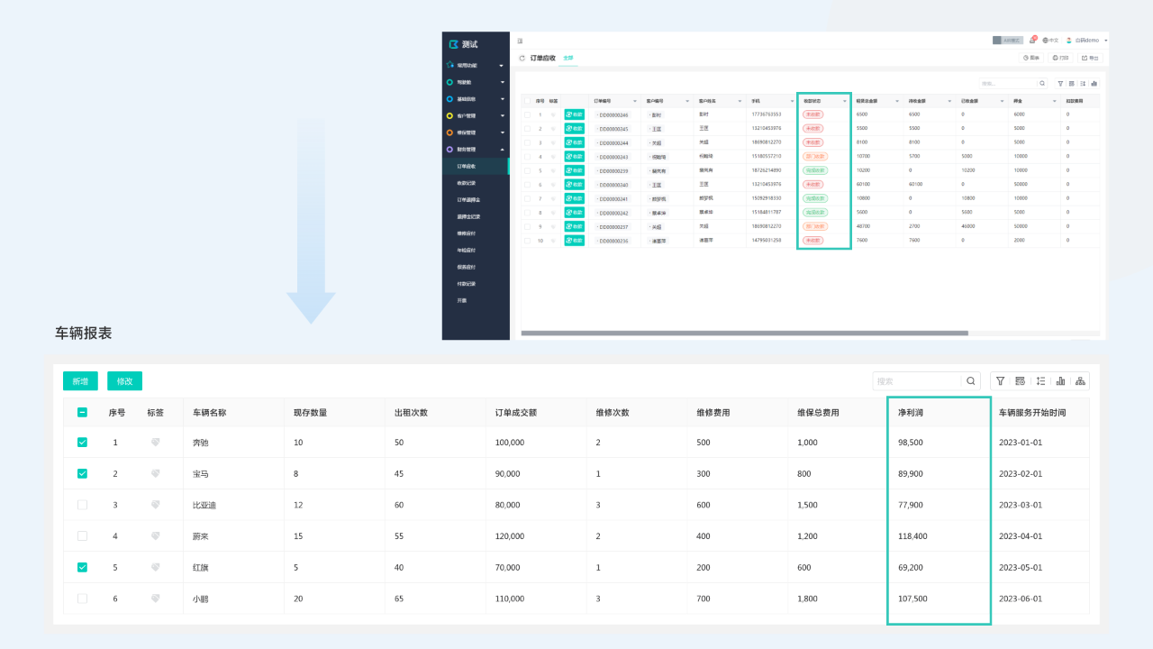
Task: Toggle the tag heart for 红旗 row
Action: (156, 567)
